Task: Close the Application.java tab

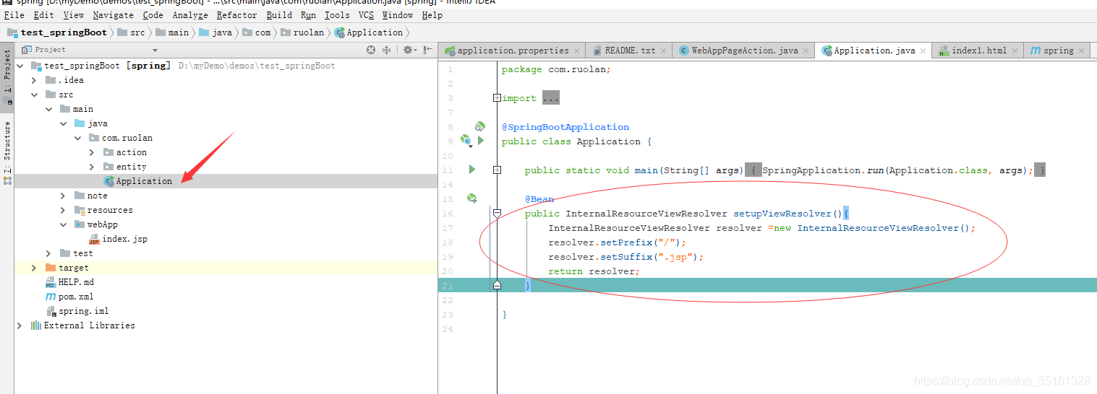Action: coord(923,51)
